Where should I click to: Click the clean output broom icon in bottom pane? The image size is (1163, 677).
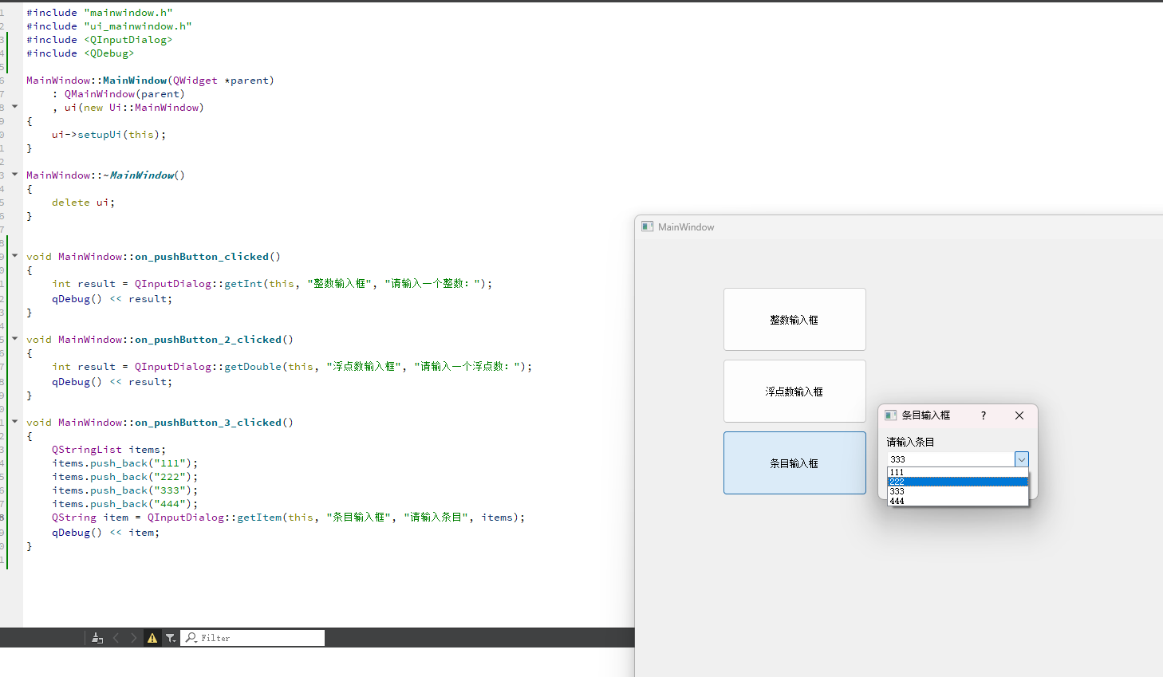pyautogui.click(x=97, y=637)
